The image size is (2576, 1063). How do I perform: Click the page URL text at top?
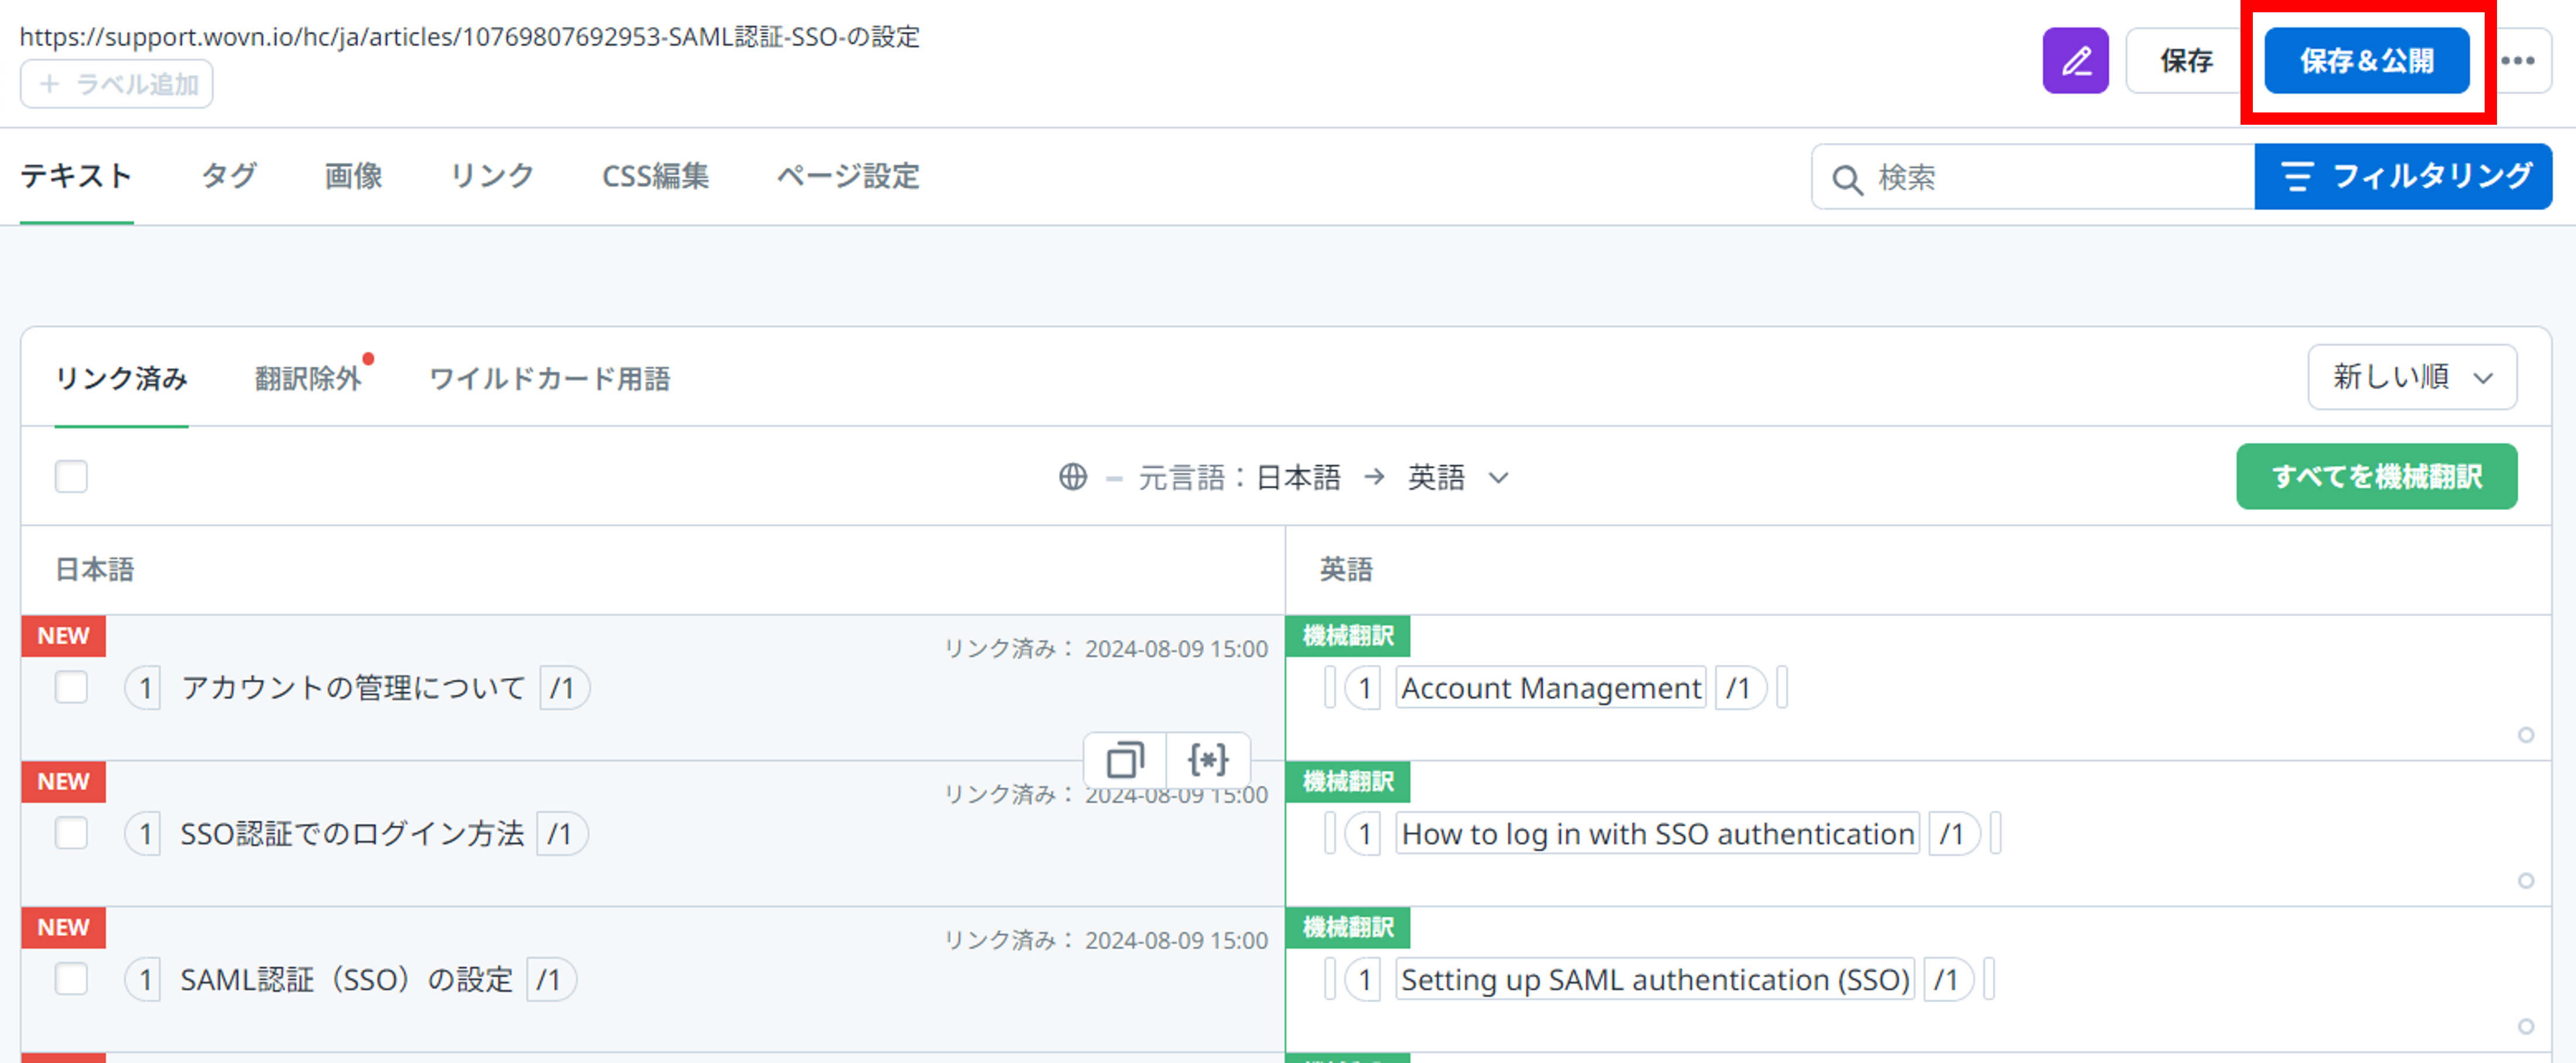(x=470, y=37)
